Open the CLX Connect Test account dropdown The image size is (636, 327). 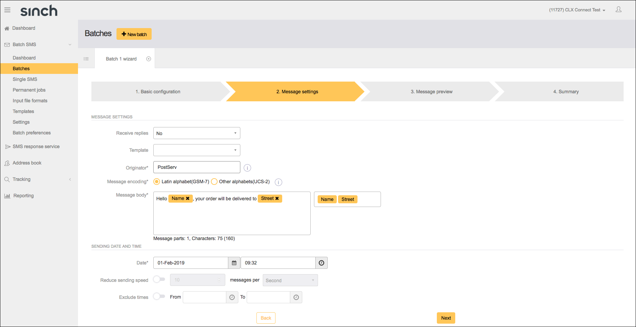(x=576, y=10)
